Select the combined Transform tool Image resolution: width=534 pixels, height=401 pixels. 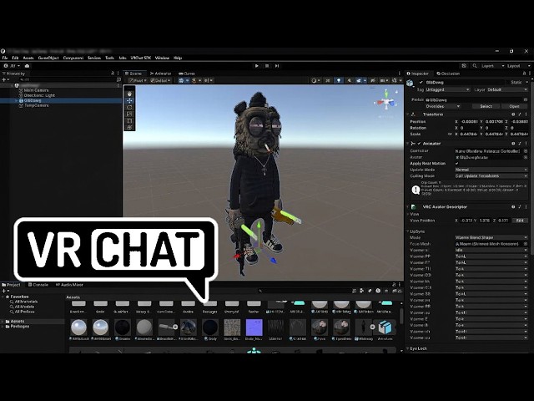(x=129, y=127)
